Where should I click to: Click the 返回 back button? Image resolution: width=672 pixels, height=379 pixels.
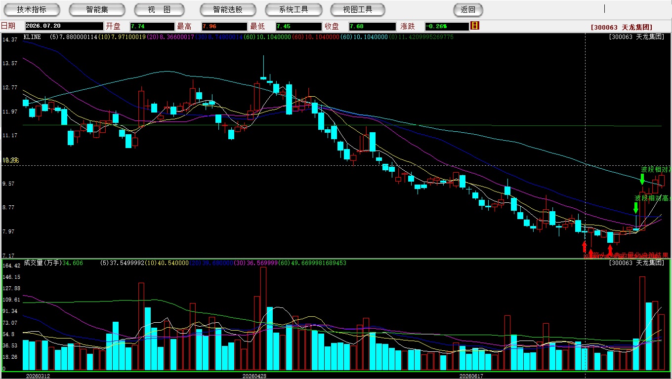[468, 9]
